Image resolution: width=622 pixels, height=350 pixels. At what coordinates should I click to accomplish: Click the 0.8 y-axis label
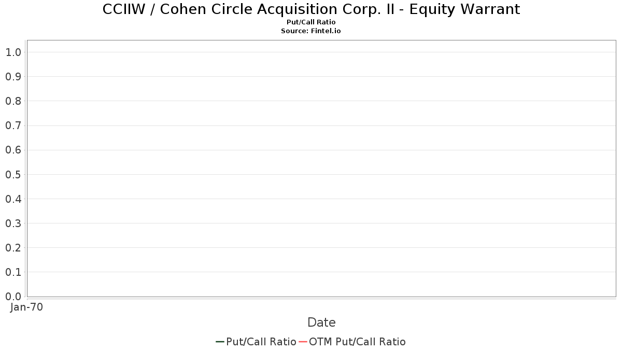tap(13, 101)
